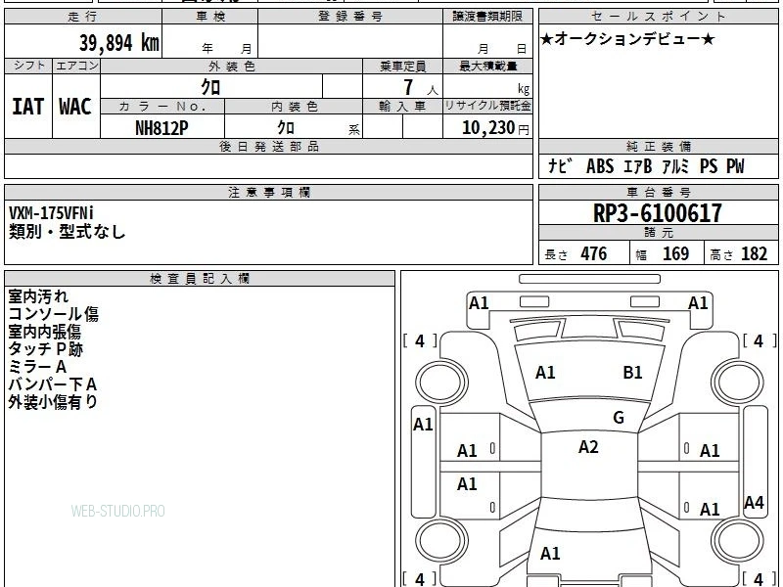This screenshot has width=783, height=587.
Task: Click the note 類別・型式なし
Action: click(x=67, y=232)
